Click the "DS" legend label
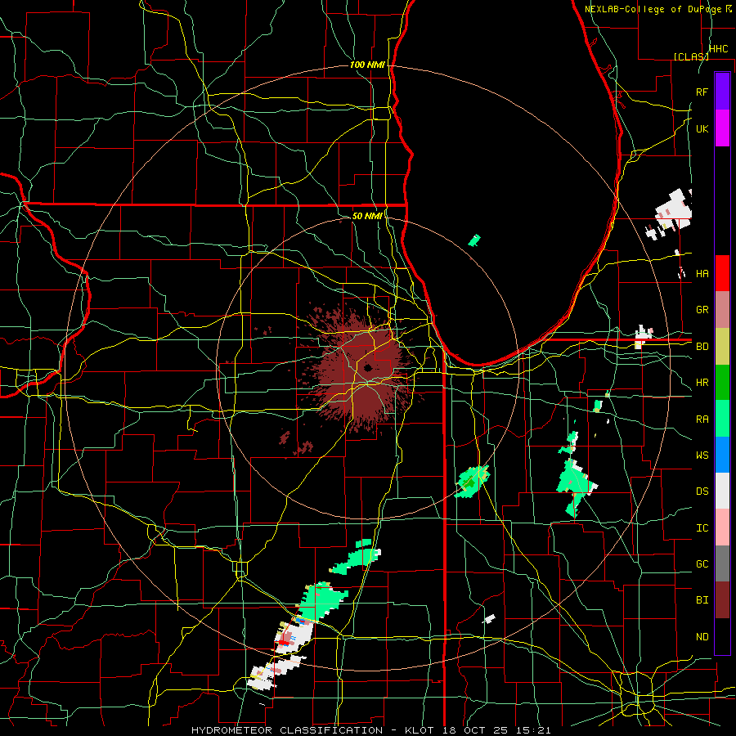Viewport: 736px width, 736px height. click(702, 491)
